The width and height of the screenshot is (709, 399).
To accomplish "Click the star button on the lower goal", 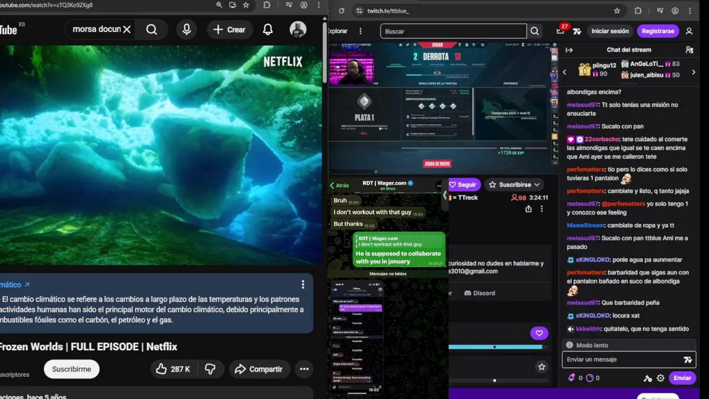I will tap(542, 367).
